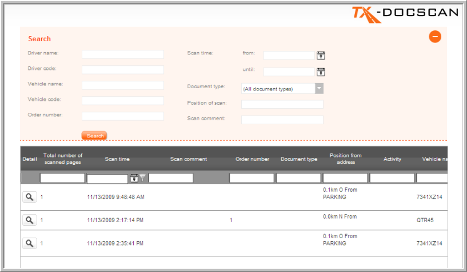
Task: Click the filter funnel icon in the Scan time column
Action: click(x=142, y=178)
